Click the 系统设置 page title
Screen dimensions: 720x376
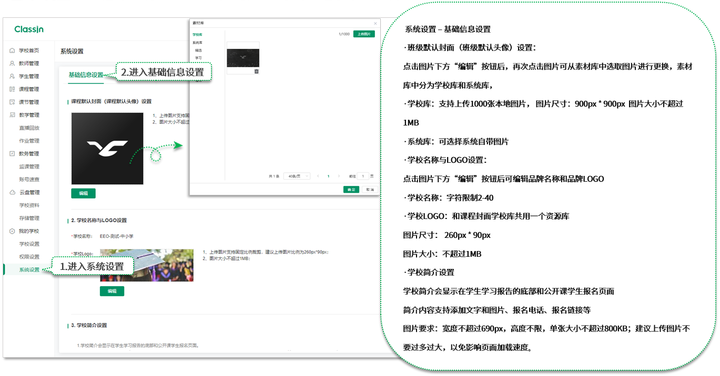(72, 51)
